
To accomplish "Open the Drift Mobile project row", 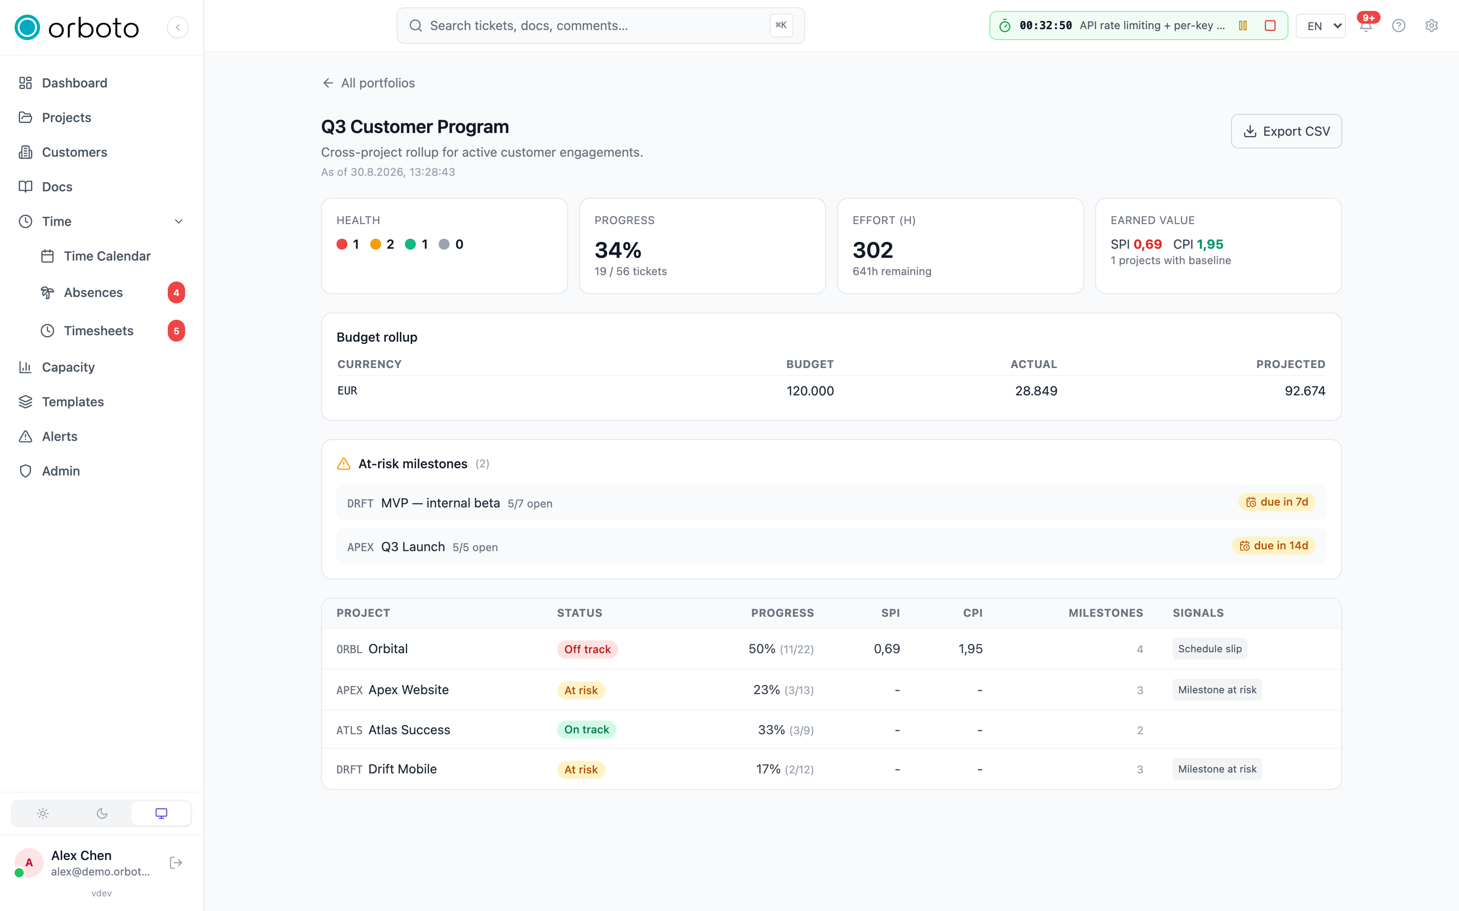I will [x=831, y=769].
